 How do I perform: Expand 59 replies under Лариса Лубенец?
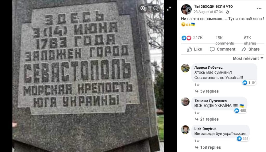pos(207,91)
